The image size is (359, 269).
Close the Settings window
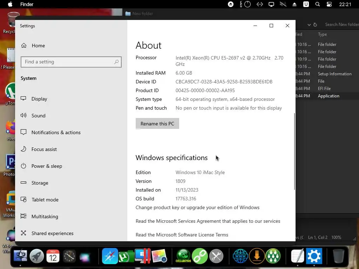(x=287, y=26)
